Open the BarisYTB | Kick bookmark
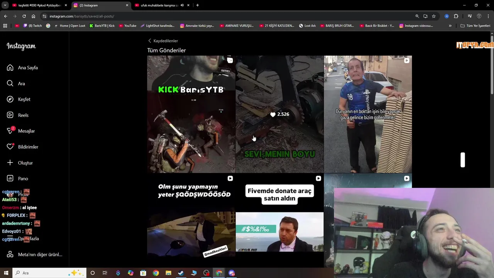The image size is (494, 278). (102, 26)
